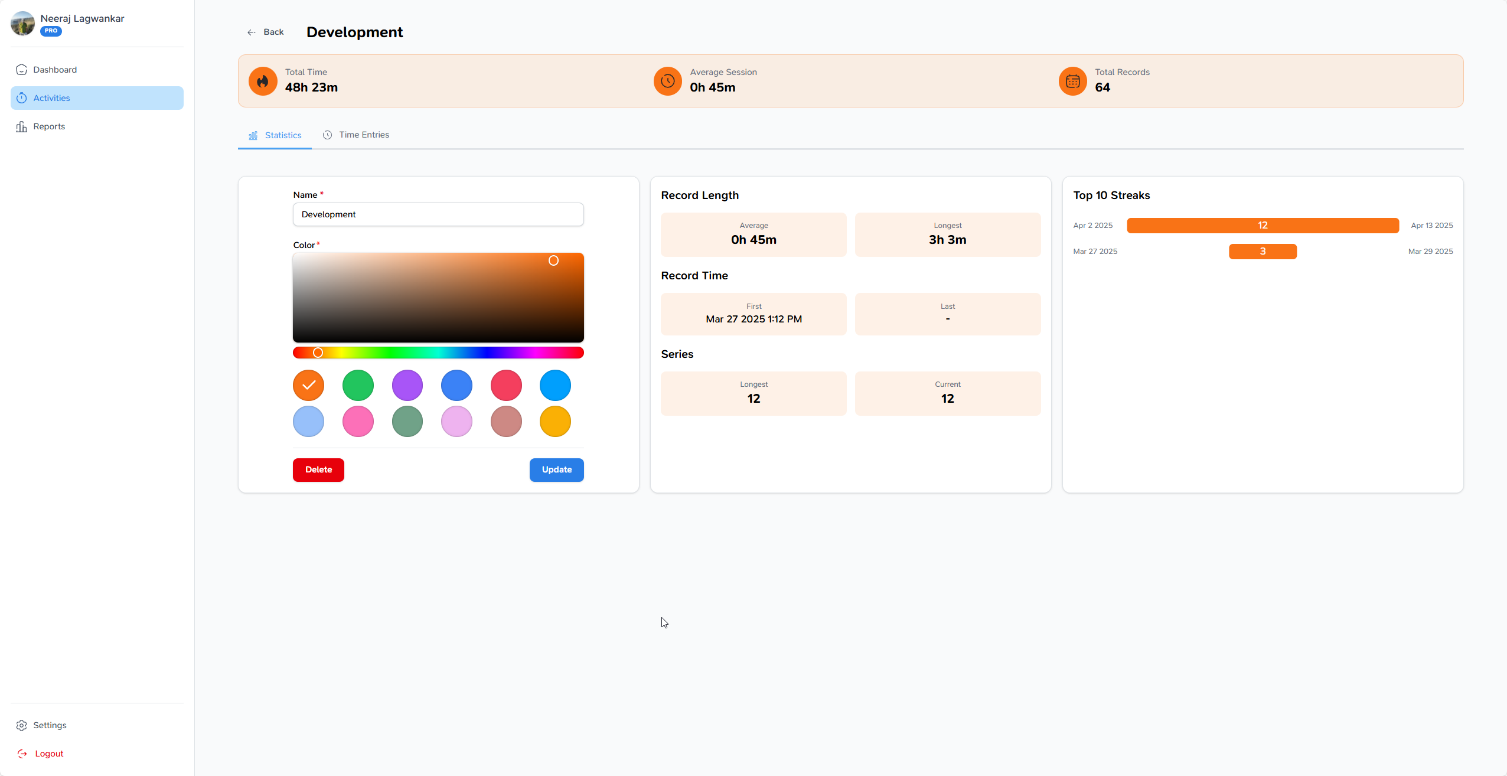Click the calendar icon on Total Records card
The image size is (1507, 776).
point(1072,81)
